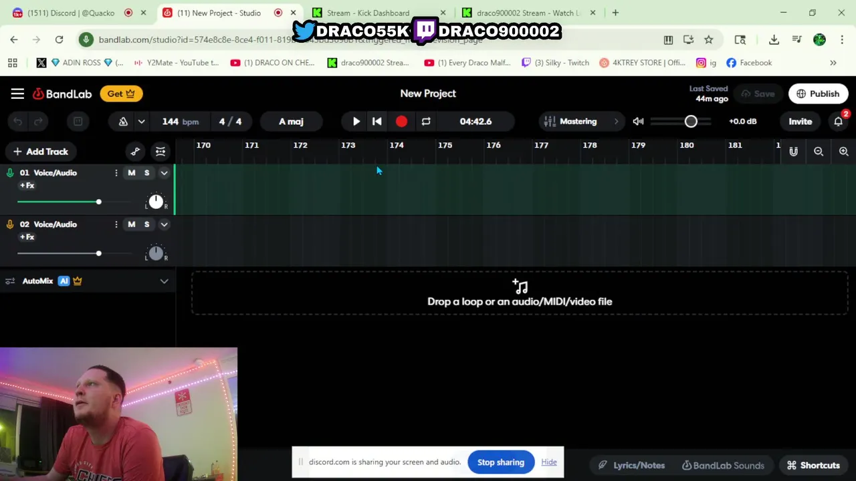
Task: Open the A maj key selector
Action: tap(291, 122)
